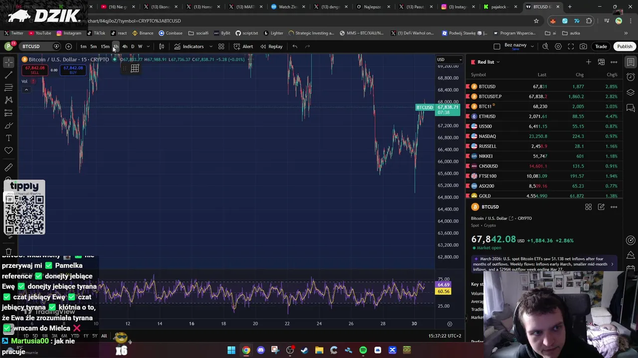The width and height of the screenshot is (638, 358).
Task: Open the Alerts panel clock icon
Action: (631, 77)
